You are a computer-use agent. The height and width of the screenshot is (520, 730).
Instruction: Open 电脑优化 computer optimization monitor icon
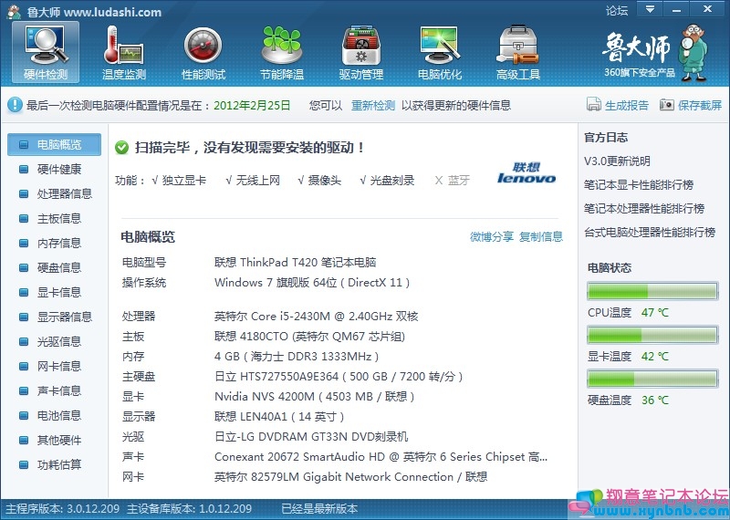coord(440,52)
